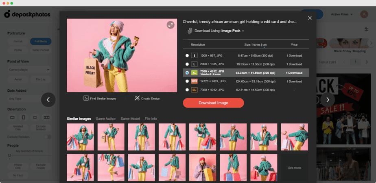Select square orientation icon

[35, 117]
